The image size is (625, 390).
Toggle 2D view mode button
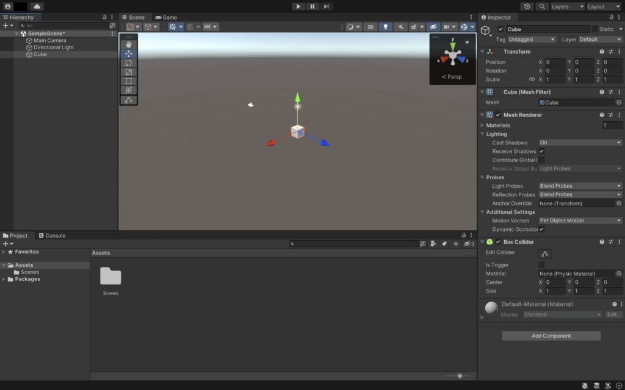coord(370,27)
